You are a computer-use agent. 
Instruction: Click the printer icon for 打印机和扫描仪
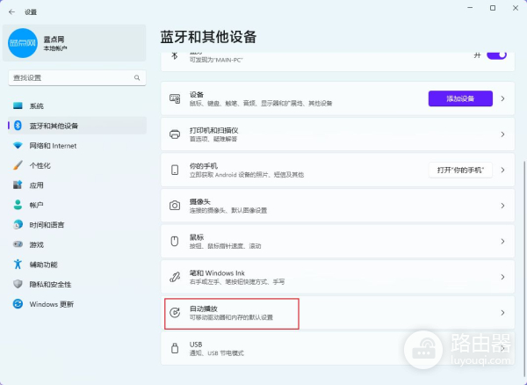pyautogui.click(x=175, y=134)
